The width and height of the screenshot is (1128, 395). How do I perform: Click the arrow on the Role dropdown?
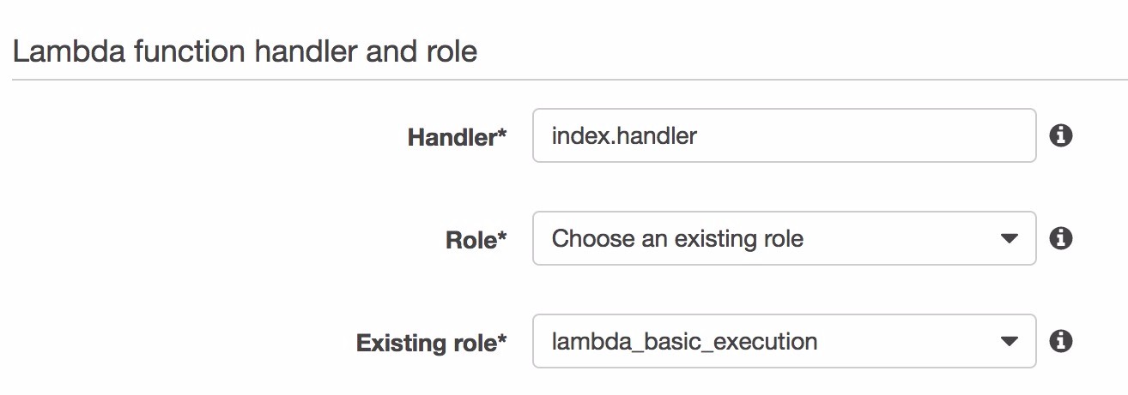(x=1010, y=239)
